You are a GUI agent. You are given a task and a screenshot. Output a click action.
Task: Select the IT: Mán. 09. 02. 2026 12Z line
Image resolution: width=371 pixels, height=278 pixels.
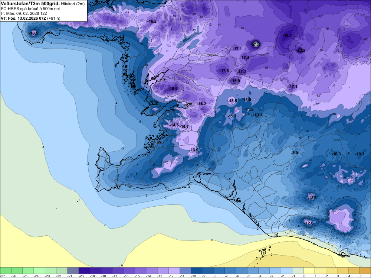[24, 13]
